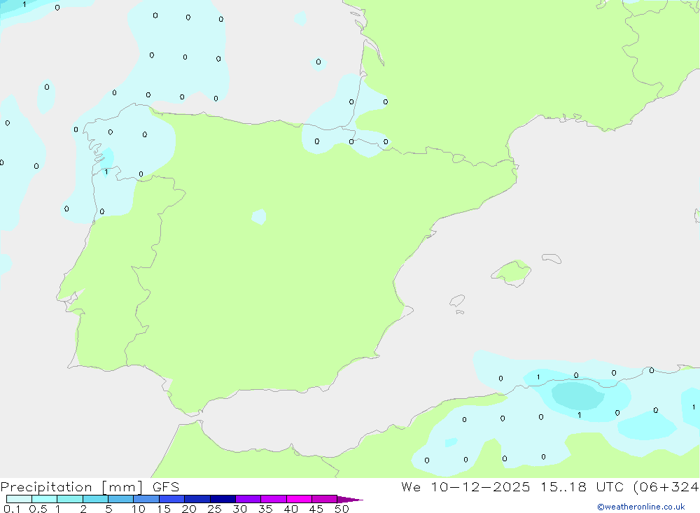
Task: Click the 'GFS' model label
Action: click(x=166, y=486)
